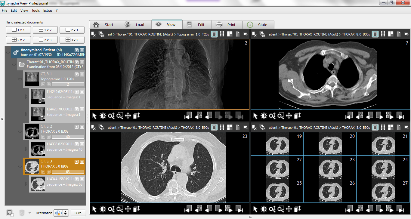Select thumbnail image 25 in the grid viewport

point(277,190)
